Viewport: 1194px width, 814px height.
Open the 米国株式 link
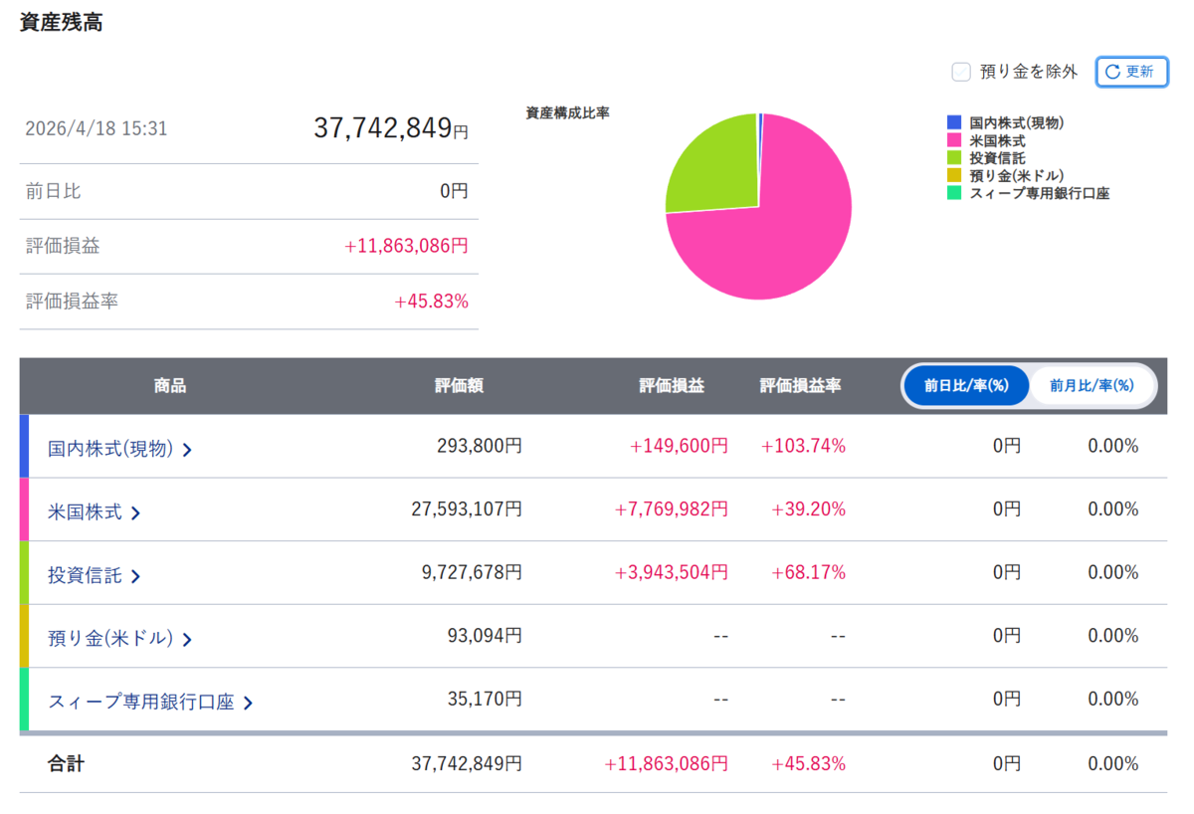pos(85,512)
